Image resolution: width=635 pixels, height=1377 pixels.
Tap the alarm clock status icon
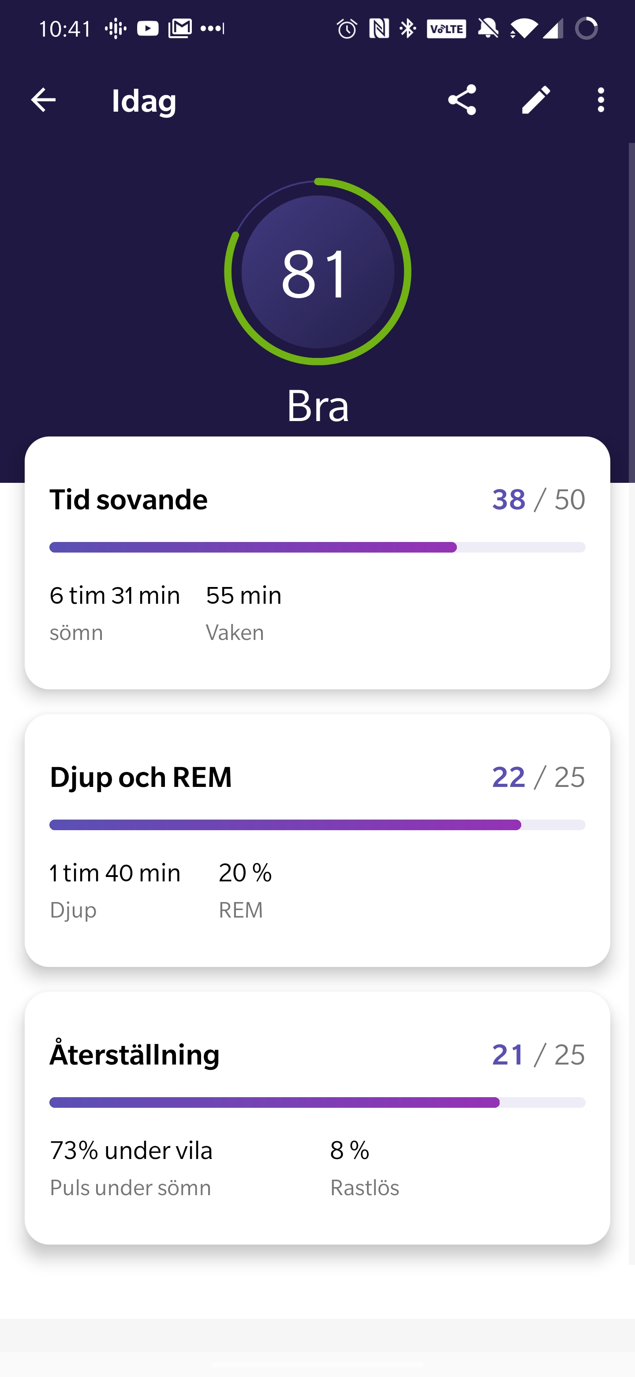point(347,29)
